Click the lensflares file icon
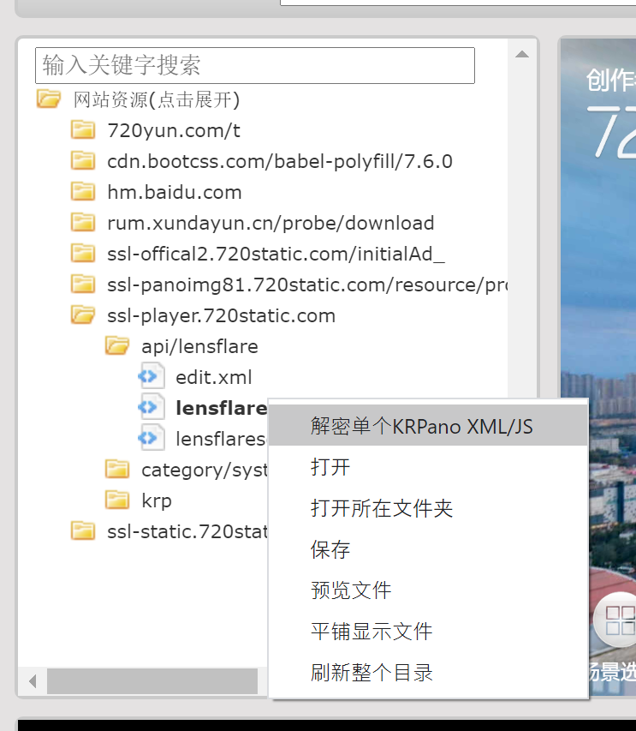636x731 pixels. coord(151,439)
